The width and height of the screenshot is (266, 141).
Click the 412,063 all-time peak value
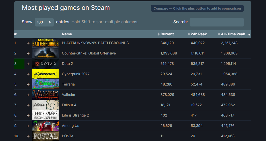pos(228,136)
